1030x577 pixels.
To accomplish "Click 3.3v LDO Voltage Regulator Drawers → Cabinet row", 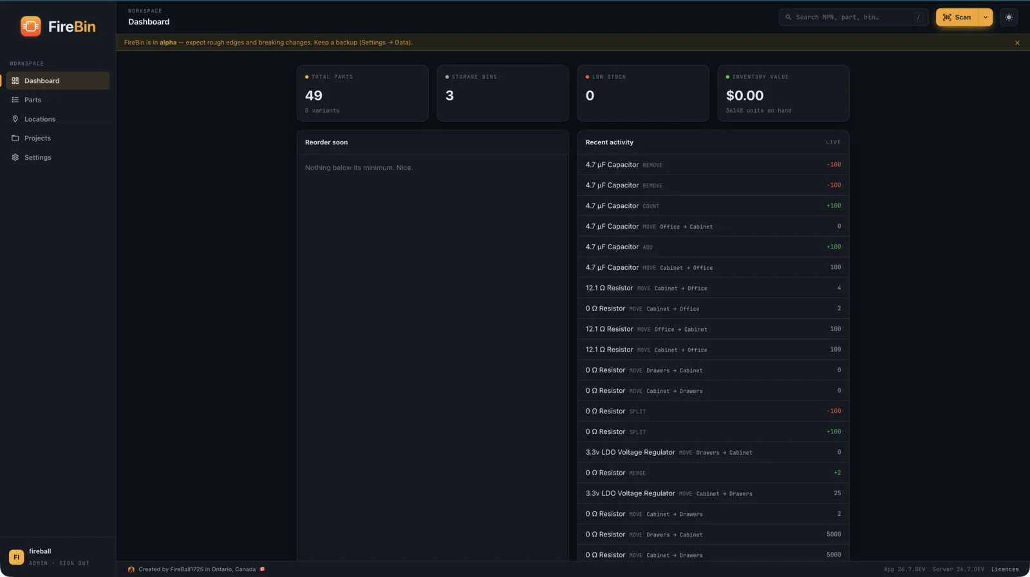I will tap(713, 452).
